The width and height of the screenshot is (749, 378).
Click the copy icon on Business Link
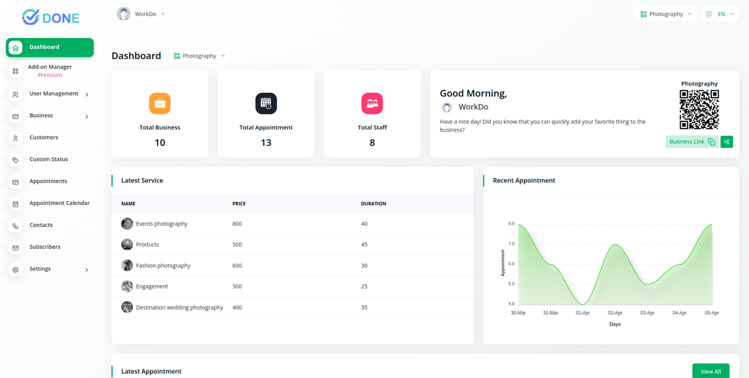point(711,142)
